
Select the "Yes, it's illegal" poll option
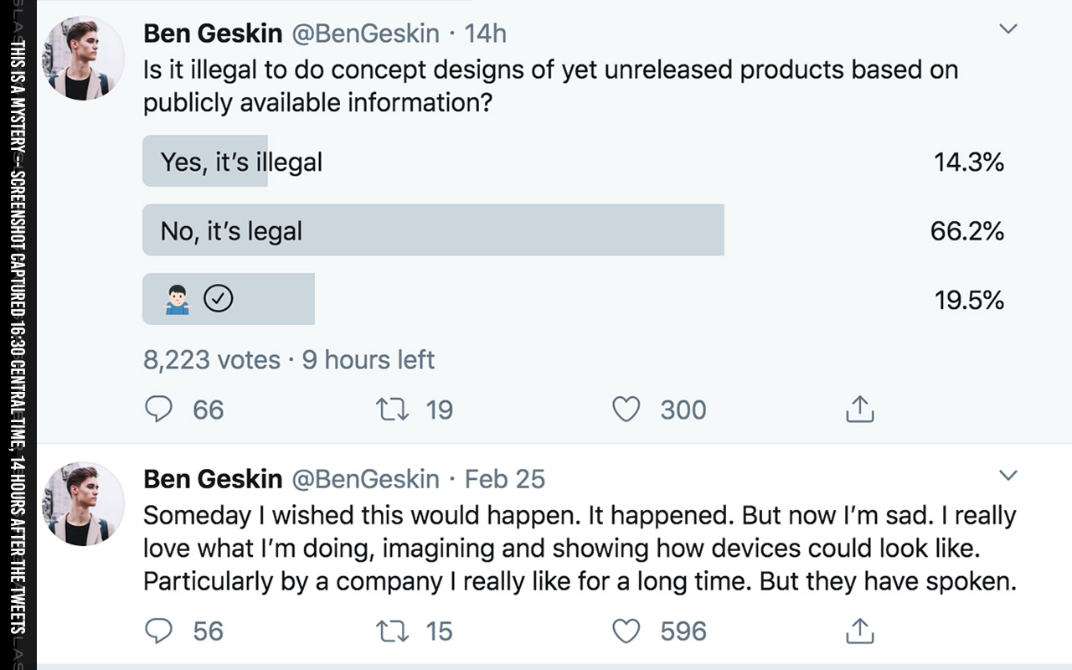click(x=574, y=161)
